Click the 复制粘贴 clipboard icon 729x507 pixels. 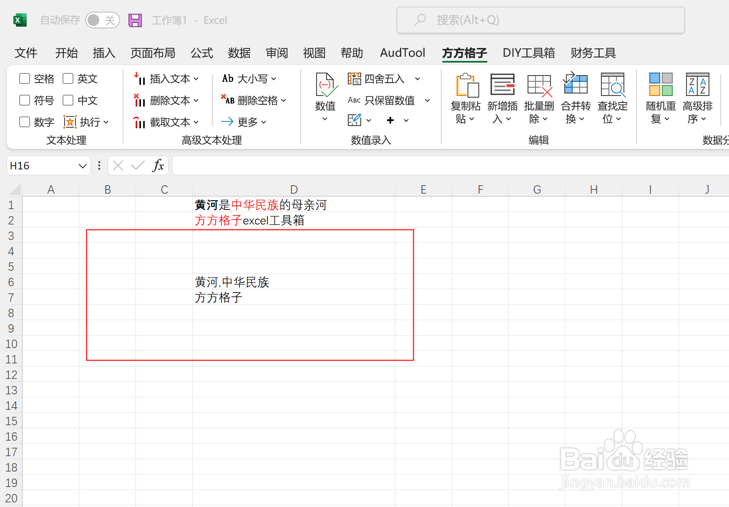coord(467,85)
